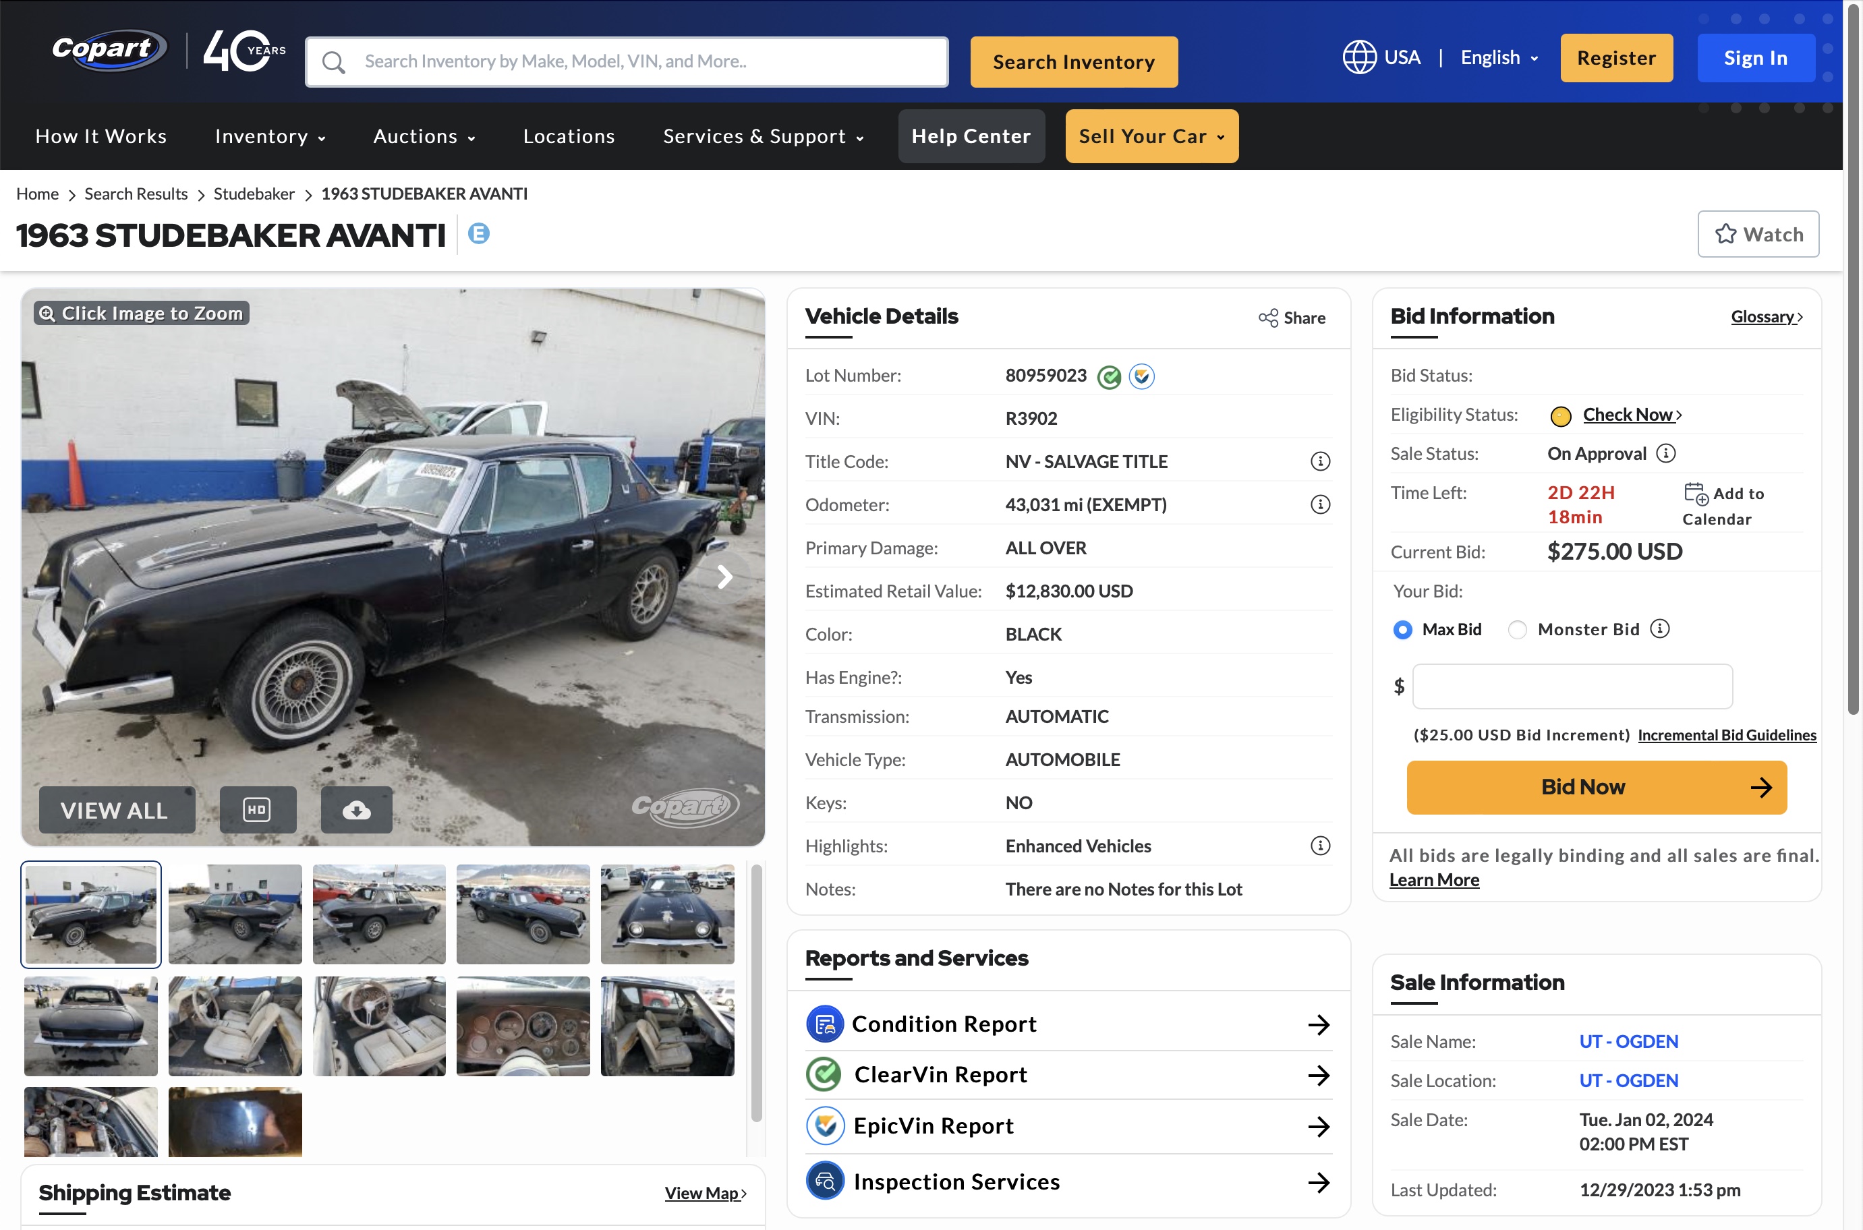Click the bid amount input field
1863x1230 pixels.
pyautogui.click(x=1572, y=686)
